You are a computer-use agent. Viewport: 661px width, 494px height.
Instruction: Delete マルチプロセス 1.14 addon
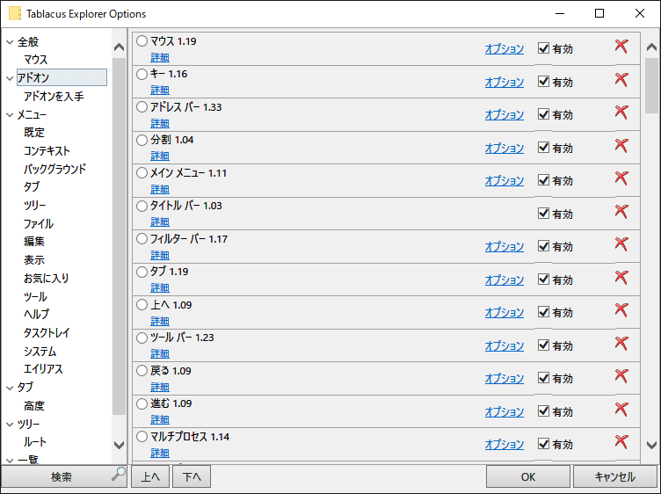coord(621,442)
